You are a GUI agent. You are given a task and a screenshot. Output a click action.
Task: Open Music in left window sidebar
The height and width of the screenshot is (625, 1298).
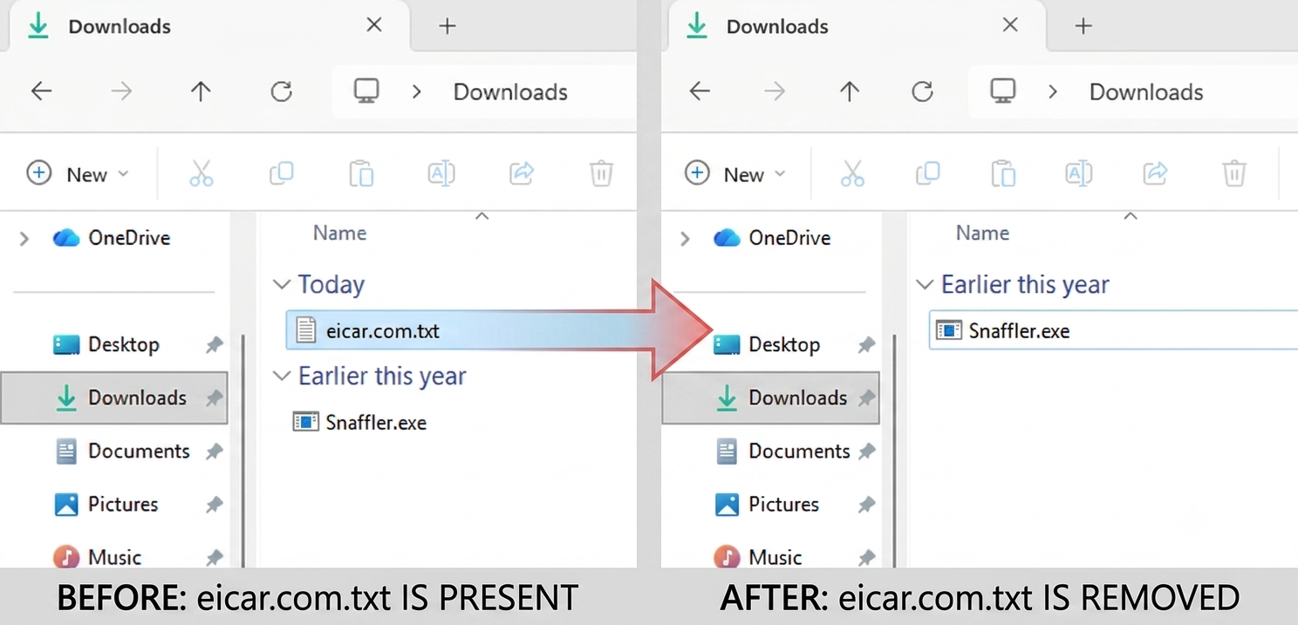tap(113, 556)
